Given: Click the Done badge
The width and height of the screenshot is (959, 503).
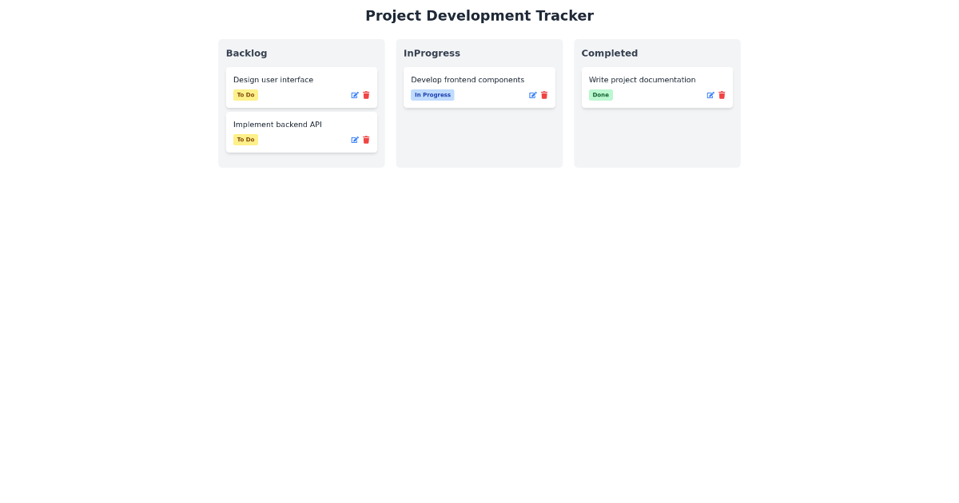Looking at the screenshot, I should pyautogui.click(x=600, y=94).
